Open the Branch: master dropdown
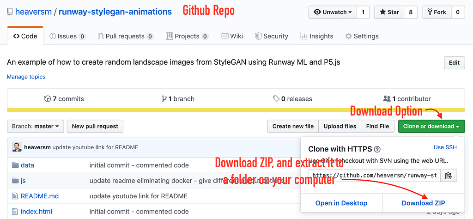This screenshot has width=473, height=219. coord(35,127)
